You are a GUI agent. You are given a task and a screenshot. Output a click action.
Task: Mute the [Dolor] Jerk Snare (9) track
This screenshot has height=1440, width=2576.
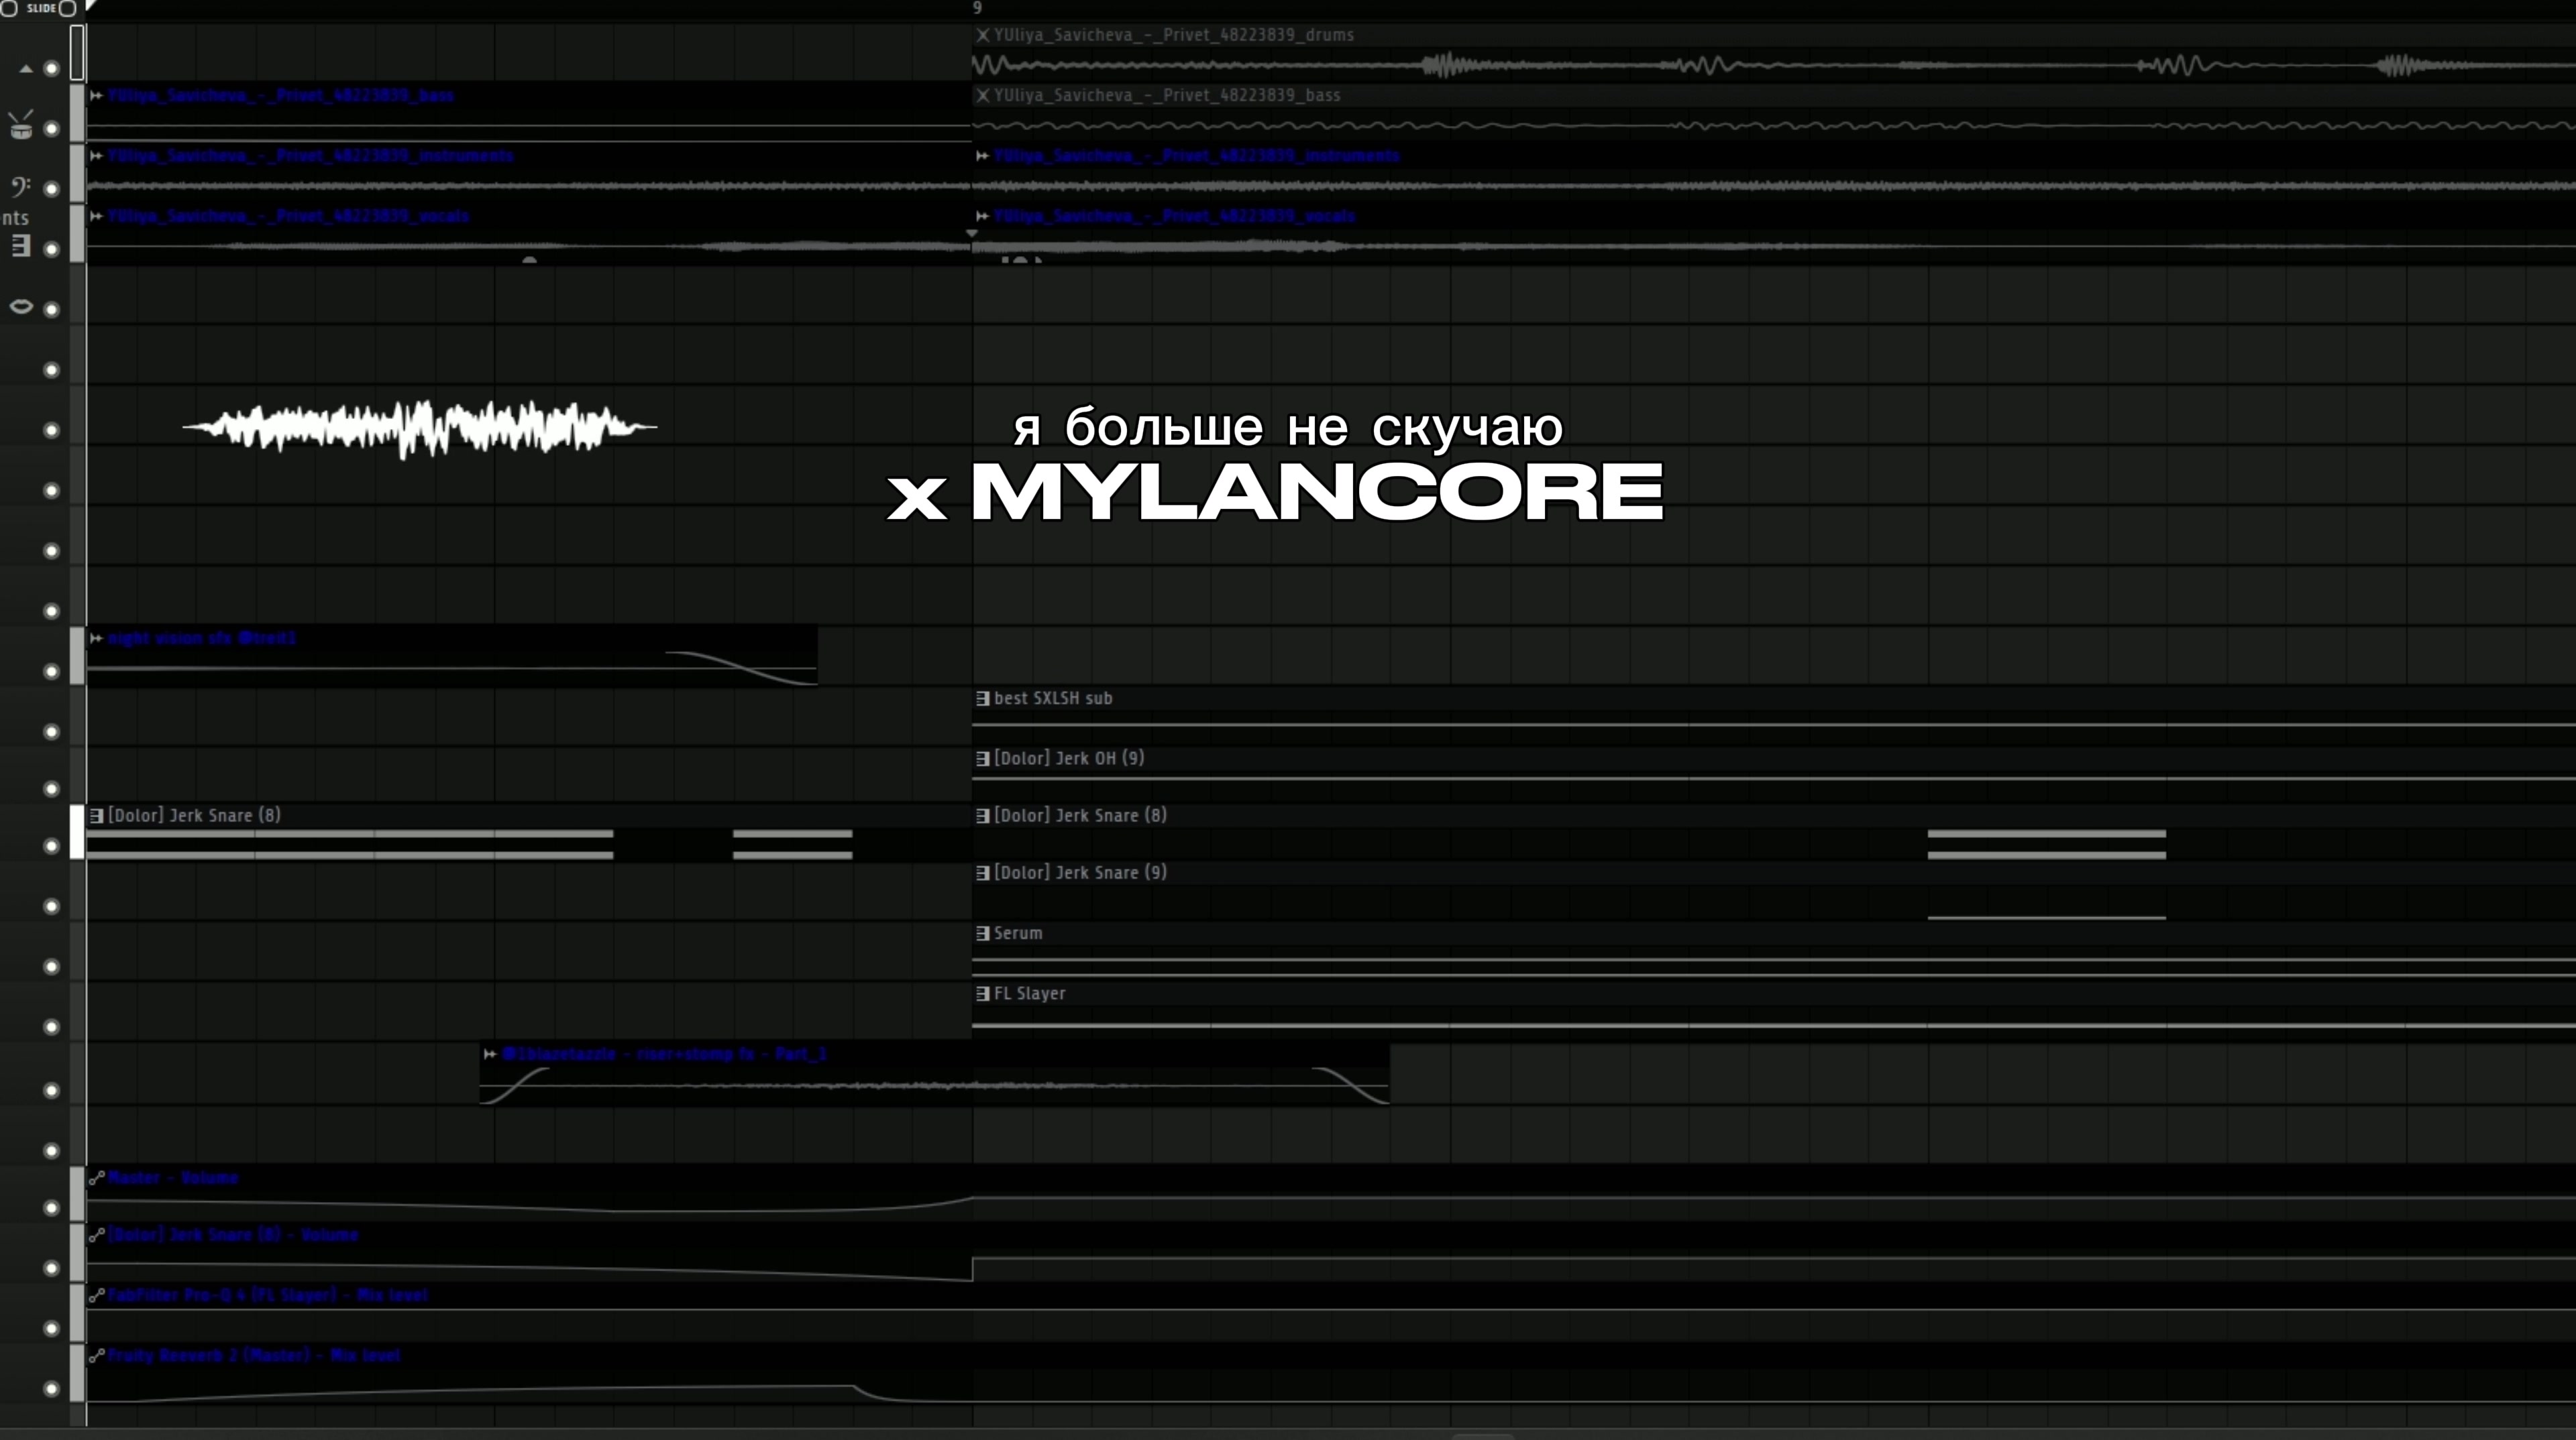click(x=51, y=906)
